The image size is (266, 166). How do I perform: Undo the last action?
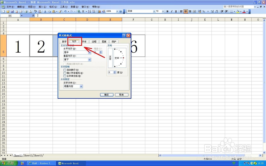click(65, 11)
